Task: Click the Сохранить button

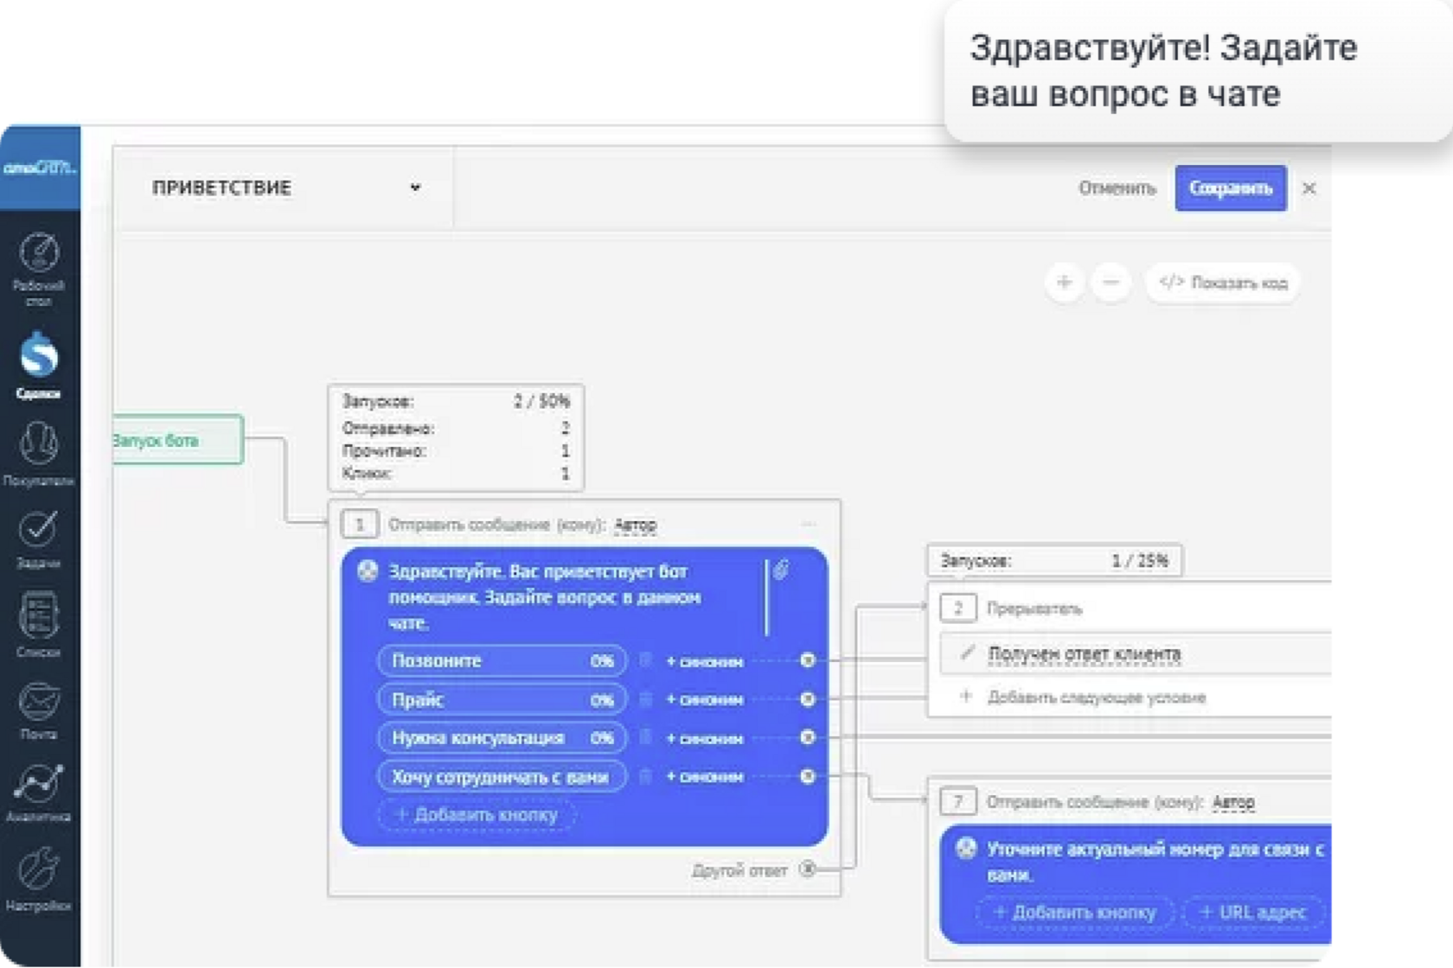Action: tap(1230, 188)
